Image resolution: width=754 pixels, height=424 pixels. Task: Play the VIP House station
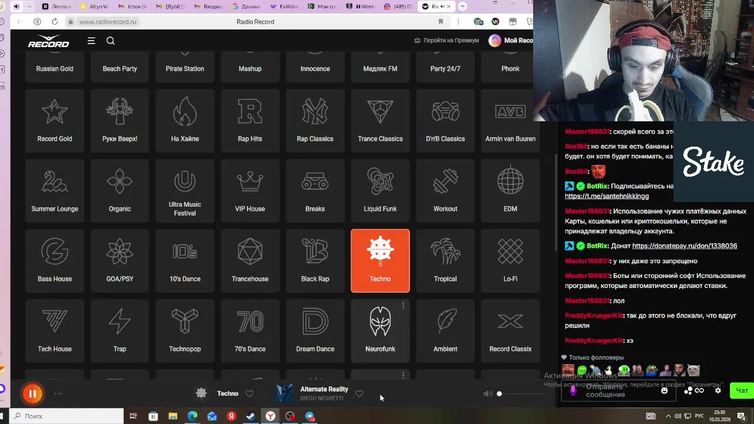coord(250,190)
